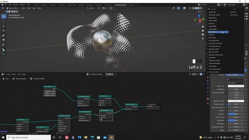The width and height of the screenshot is (249, 140).
Task: Toggle Shade Smooth checkbox in upper Set Shade Smooth node
Action: click(79, 105)
